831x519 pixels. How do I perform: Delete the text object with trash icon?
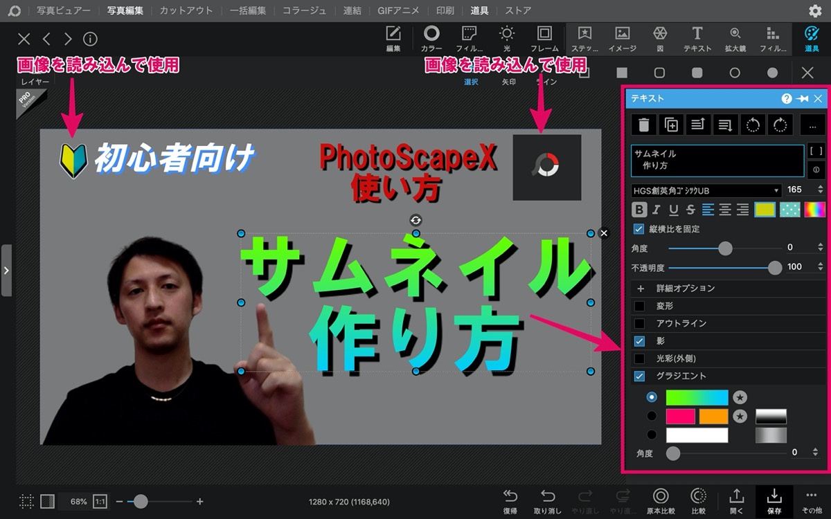pyautogui.click(x=643, y=125)
